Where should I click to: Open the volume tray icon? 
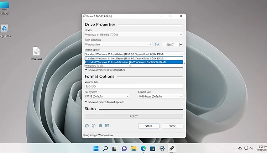(251, 148)
